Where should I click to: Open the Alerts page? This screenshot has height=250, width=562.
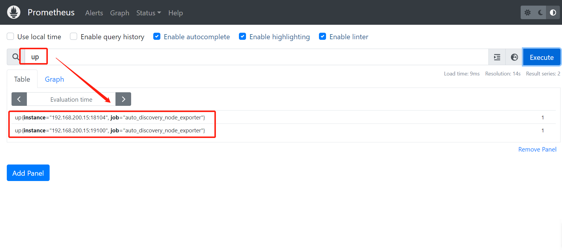(94, 13)
